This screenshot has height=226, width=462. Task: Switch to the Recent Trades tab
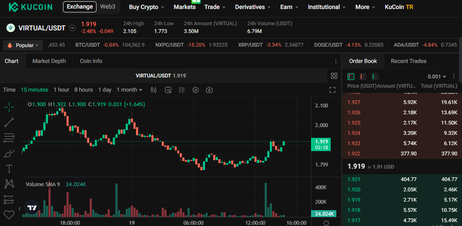click(x=408, y=61)
